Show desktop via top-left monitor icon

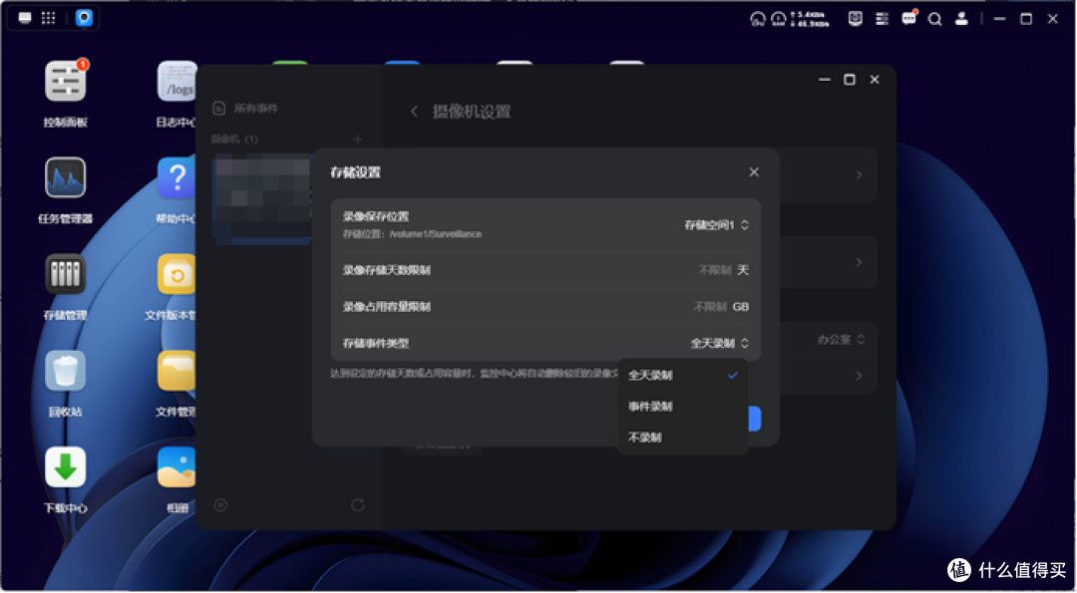tap(25, 18)
